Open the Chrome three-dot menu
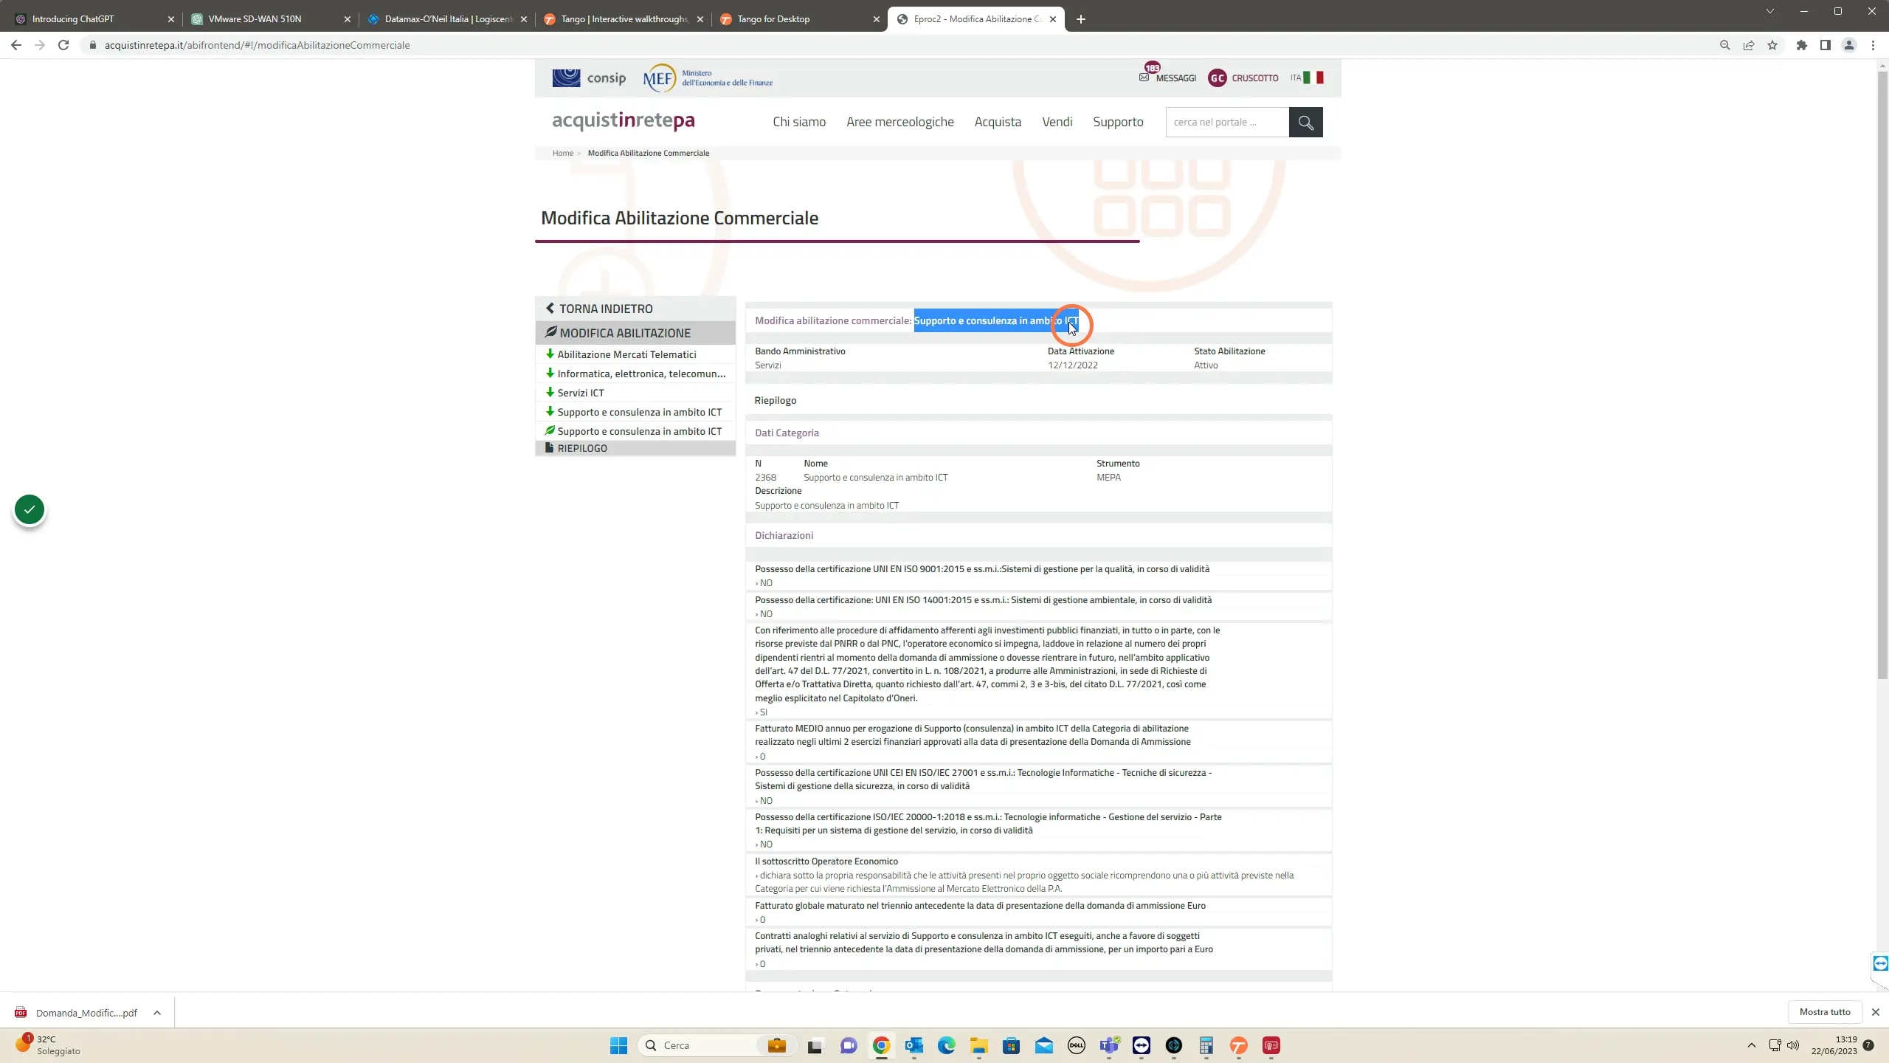 click(1873, 45)
